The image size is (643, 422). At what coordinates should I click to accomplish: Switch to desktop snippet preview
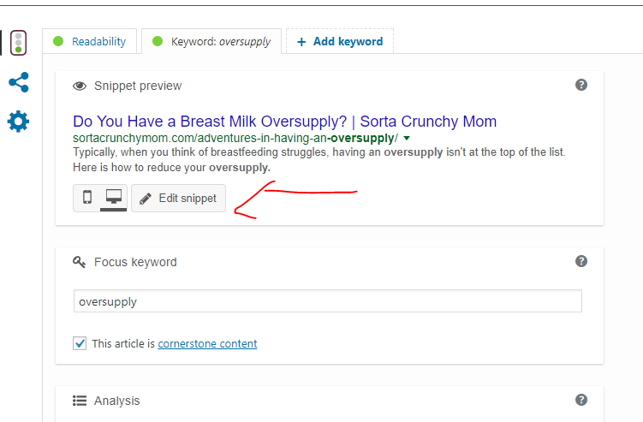click(x=114, y=197)
